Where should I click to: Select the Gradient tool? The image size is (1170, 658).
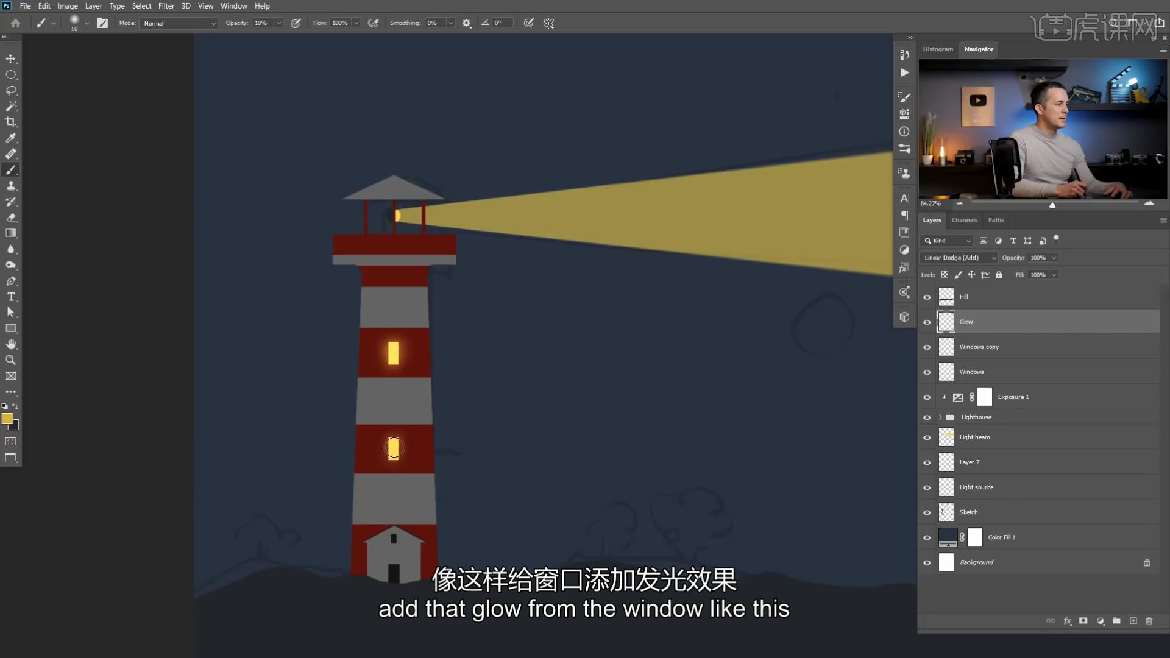(x=11, y=233)
